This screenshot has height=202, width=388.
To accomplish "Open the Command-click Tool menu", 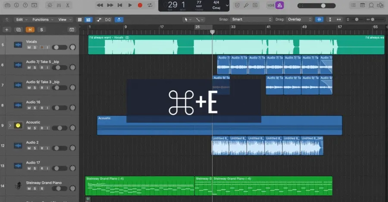I will click(200, 19).
